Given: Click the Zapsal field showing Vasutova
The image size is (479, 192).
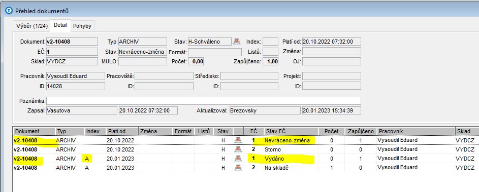Looking at the screenshot, I should 81,110.
